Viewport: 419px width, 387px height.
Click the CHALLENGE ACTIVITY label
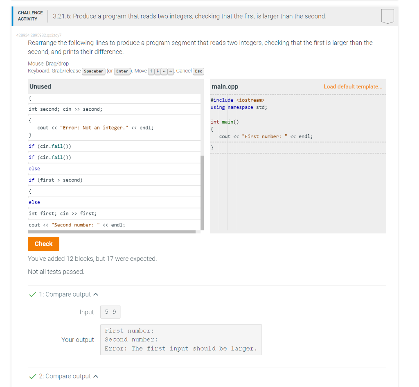[30, 16]
